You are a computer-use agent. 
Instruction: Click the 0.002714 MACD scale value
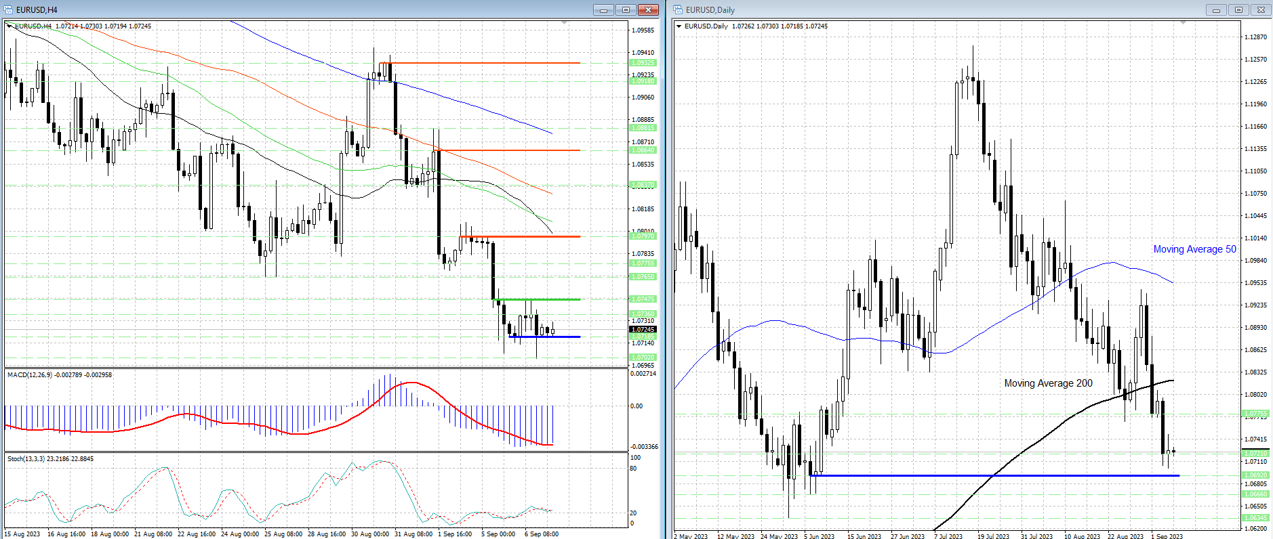[643, 374]
